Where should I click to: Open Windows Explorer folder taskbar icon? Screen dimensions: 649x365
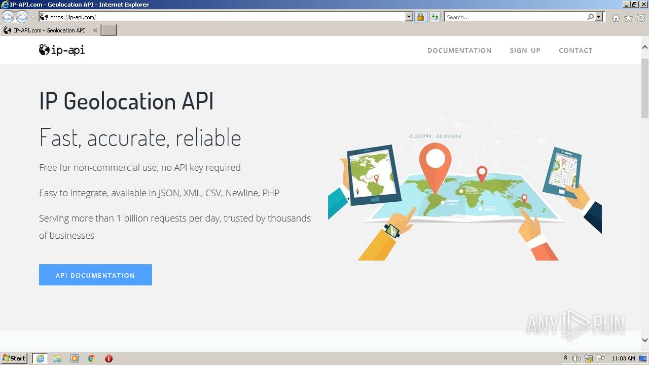57,358
